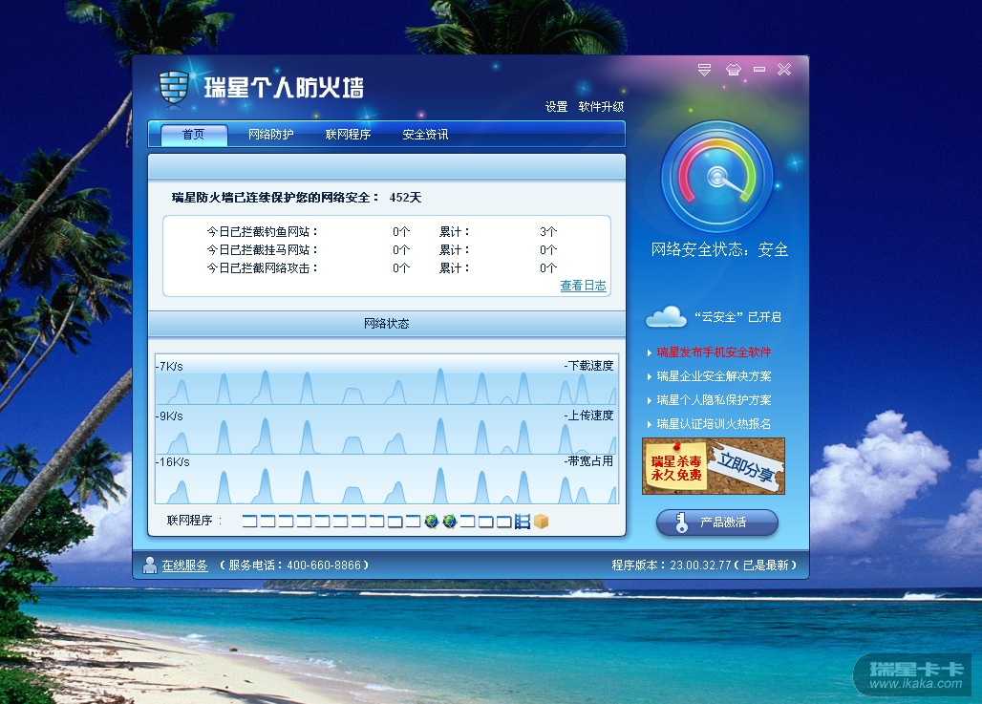
Task: Switch to the 联网程序 tab
Action: [x=349, y=134]
